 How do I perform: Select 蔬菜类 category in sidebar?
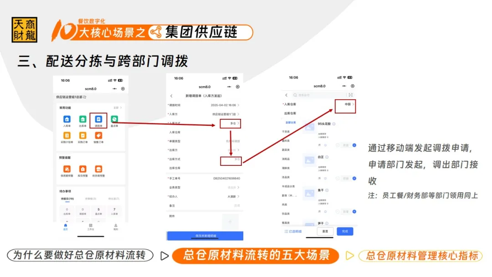[x=286, y=150]
